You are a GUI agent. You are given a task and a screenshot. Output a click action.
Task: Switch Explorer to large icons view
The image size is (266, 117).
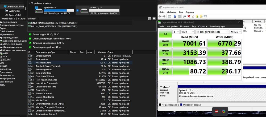(x=154, y=19)
